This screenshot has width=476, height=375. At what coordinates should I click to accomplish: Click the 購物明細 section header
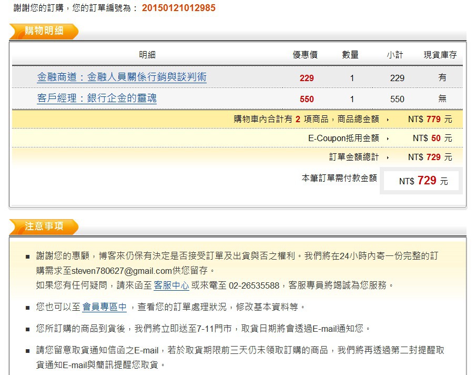click(x=44, y=31)
